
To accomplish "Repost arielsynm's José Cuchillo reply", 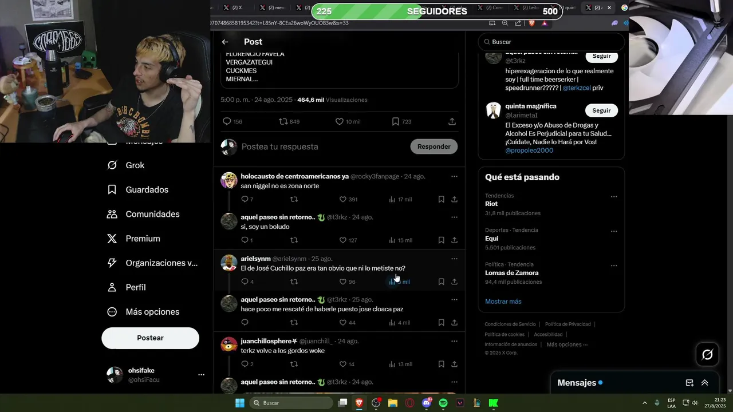I will (x=294, y=282).
